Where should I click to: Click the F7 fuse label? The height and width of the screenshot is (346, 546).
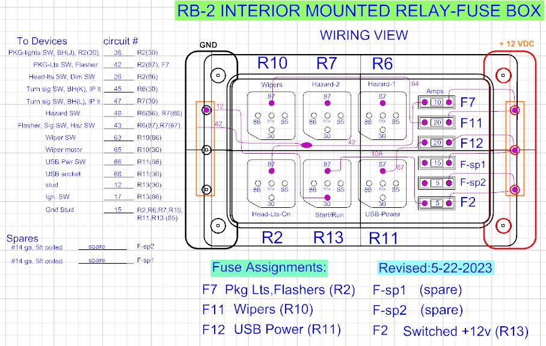[x=468, y=103]
